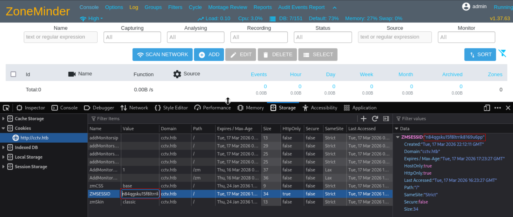Image resolution: width=513 pixels, height=217 pixels.
Task: Click the admin user avatar icon
Action: 466,7
